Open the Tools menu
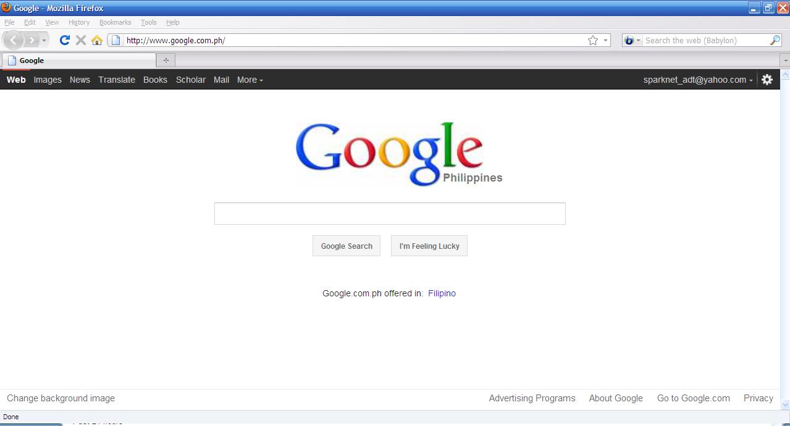 [x=148, y=22]
